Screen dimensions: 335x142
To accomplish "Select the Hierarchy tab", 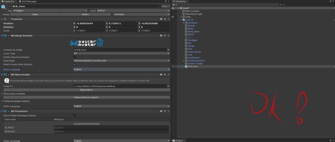I will pos(179,1).
